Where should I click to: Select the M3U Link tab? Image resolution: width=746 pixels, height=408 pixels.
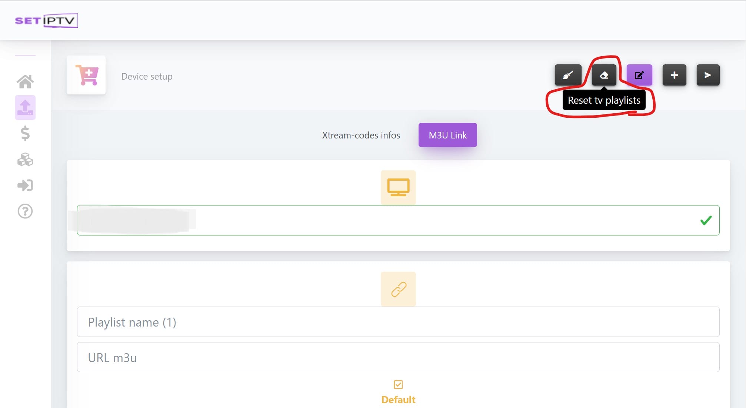point(447,135)
